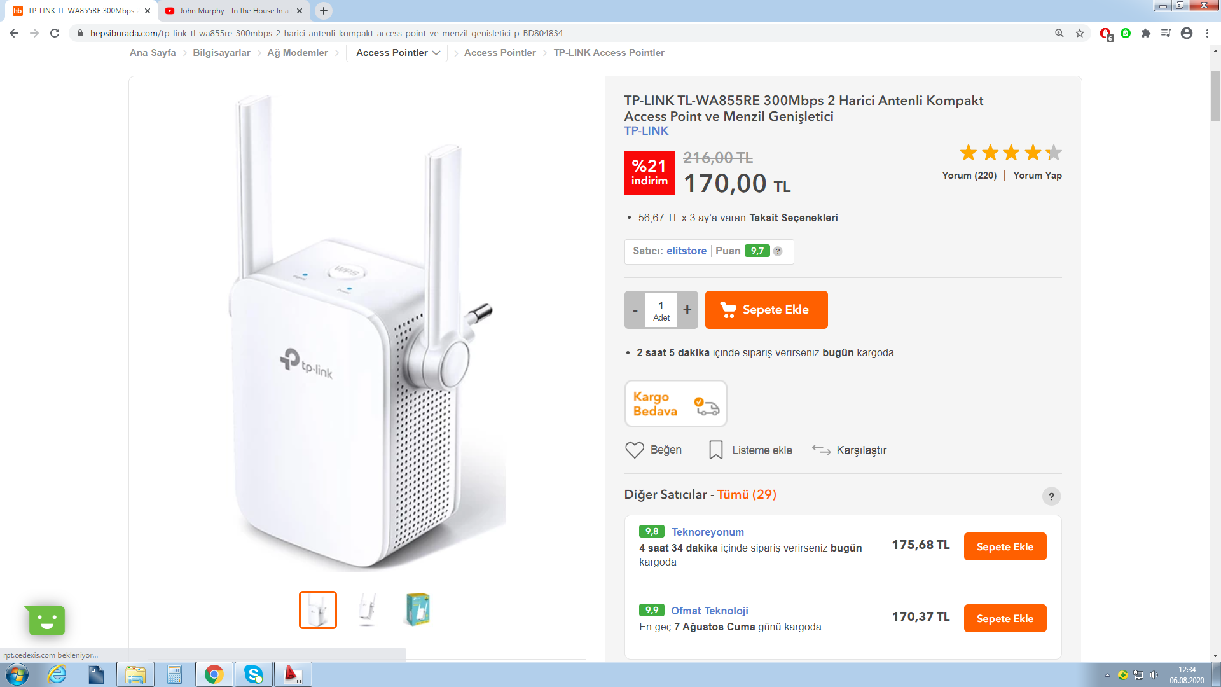Click question mark next to Diğer Satıcılar

(1051, 496)
